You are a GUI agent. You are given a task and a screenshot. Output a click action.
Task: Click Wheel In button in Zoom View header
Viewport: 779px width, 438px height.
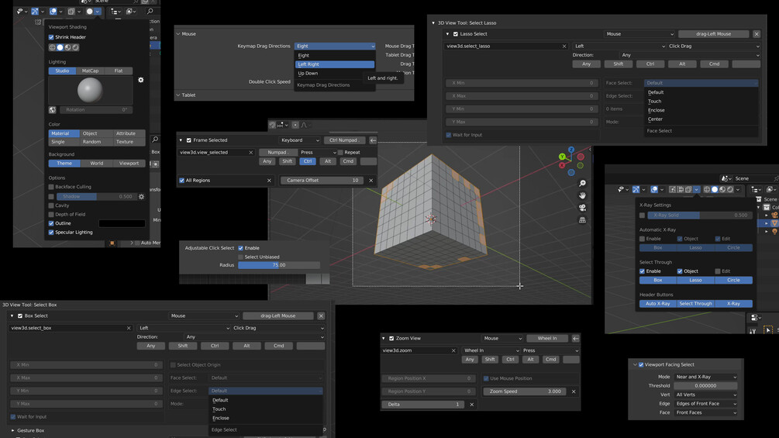pos(547,339)
